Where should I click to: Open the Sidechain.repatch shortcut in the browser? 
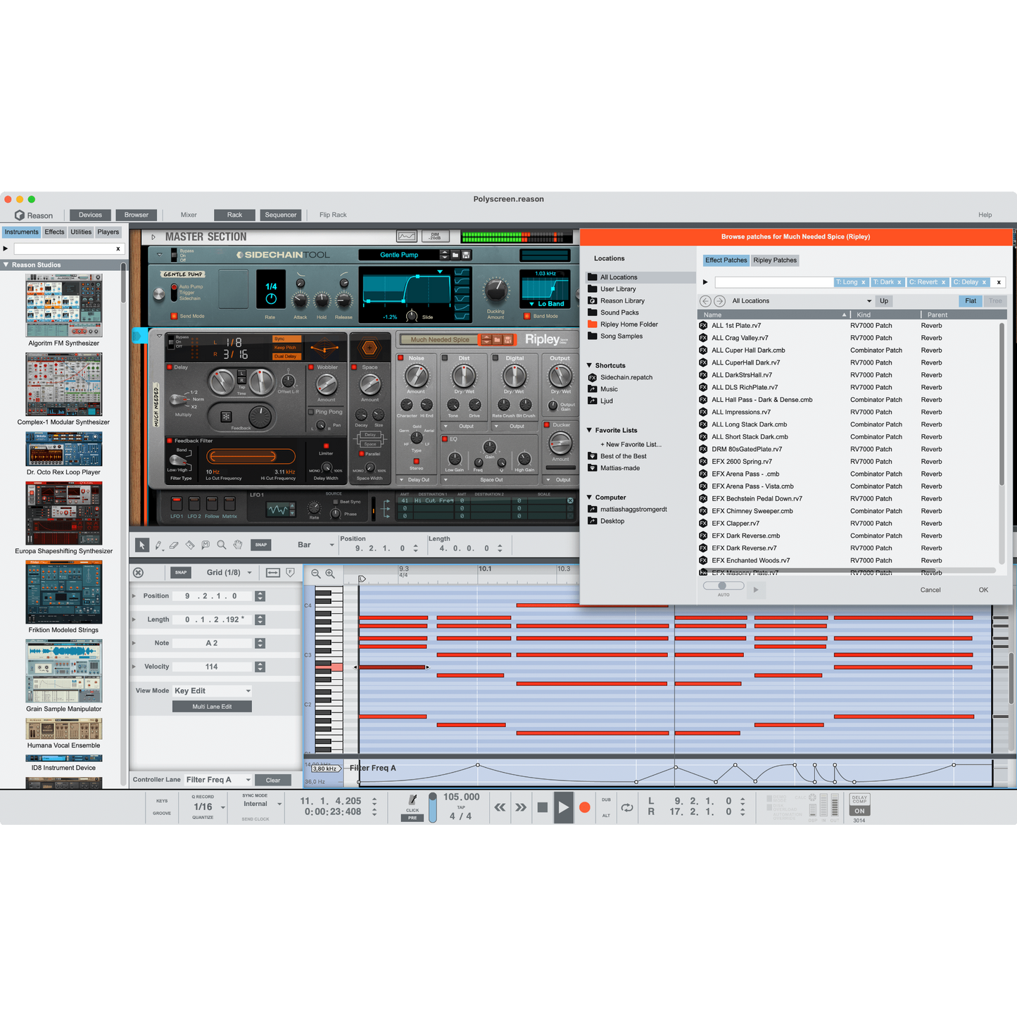pos(625,377)
